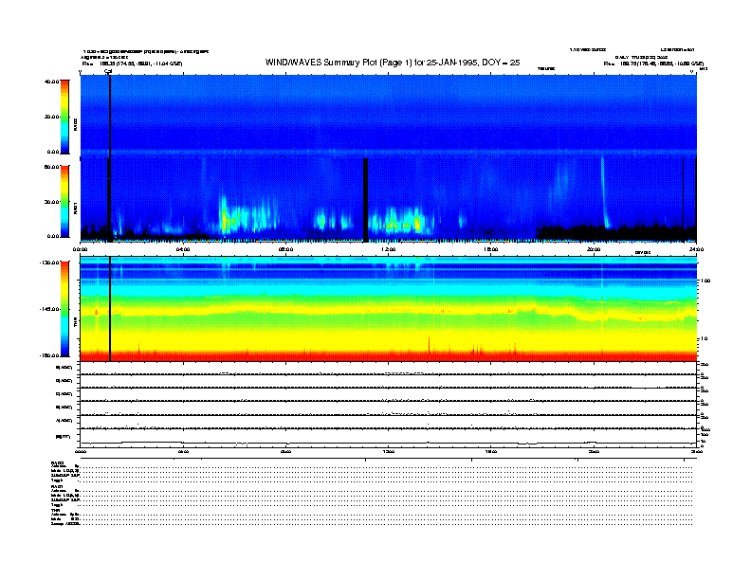The width and height of the screenshot is (751, 580).
Task: Click the TNR status heading in the bottom table
Action: pos(55,510)
